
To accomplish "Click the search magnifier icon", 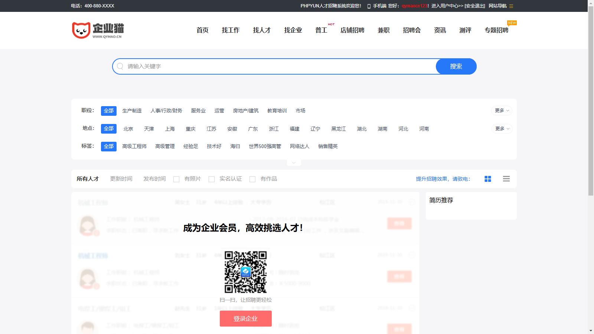I will pyautogui.click(x=120, y=66).
